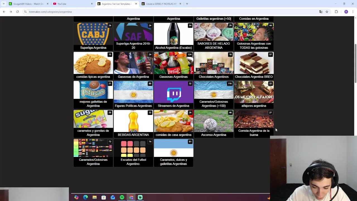
Task: Open Superliga Argentina 2019-20 template
Action: (133, 37)
